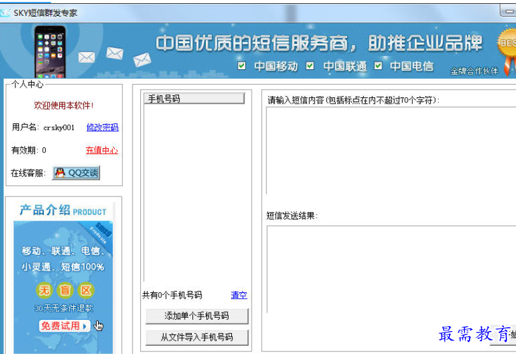Screen dimensions: 516x354
Task: Click the 金牌合作伙伴 text in banner
Action: [474, 71]
